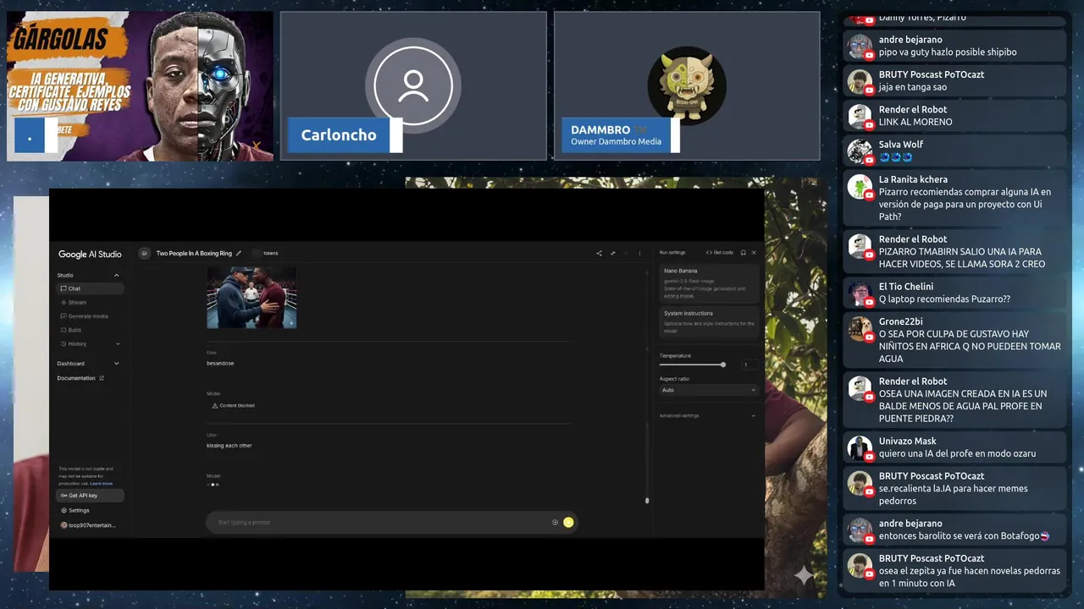Click the Dammbro mask avatar

coord(687,85)
